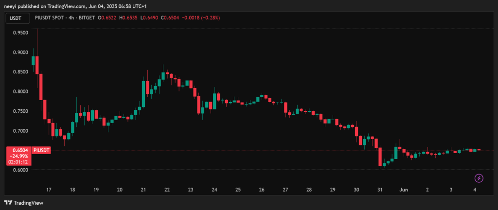Click date 28 on the time axis
Image resolution: width=498 pixels, height=210 pixels.
coord(309,190)
